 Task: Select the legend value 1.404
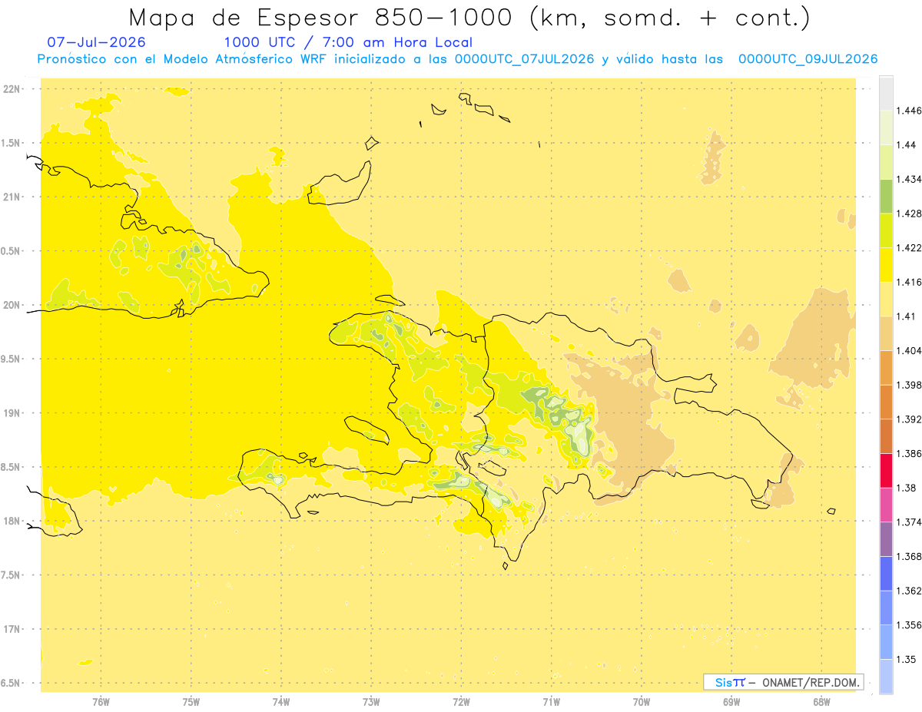point(909,350)
